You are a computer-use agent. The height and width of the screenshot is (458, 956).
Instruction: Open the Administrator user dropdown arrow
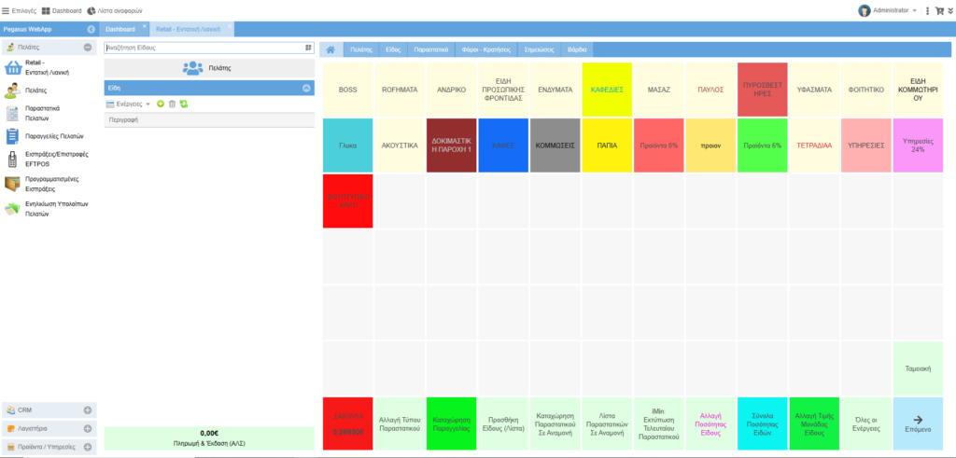(x=915, y=11)
